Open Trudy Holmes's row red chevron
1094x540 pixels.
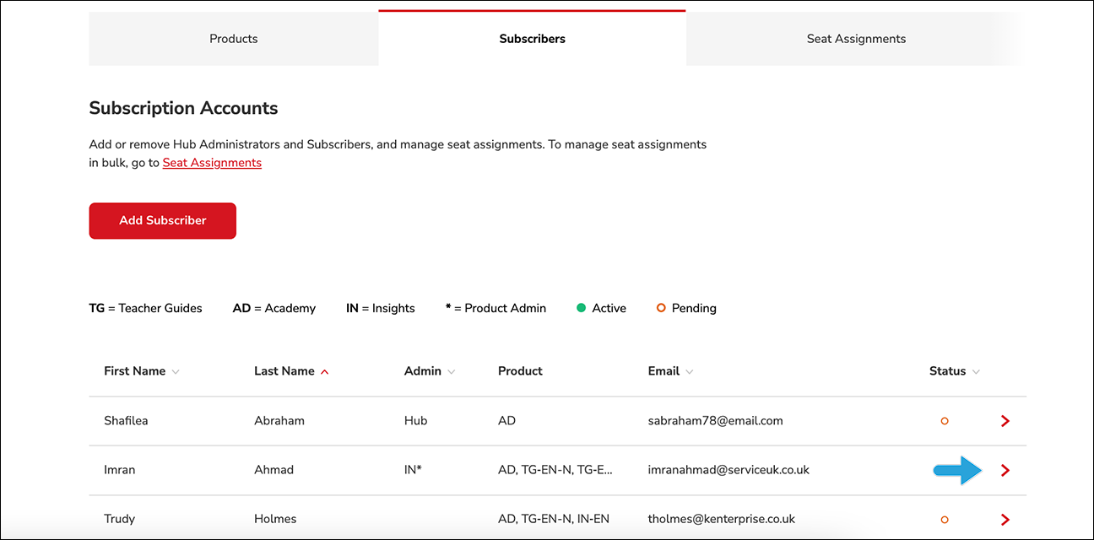tap(1005, 519)
